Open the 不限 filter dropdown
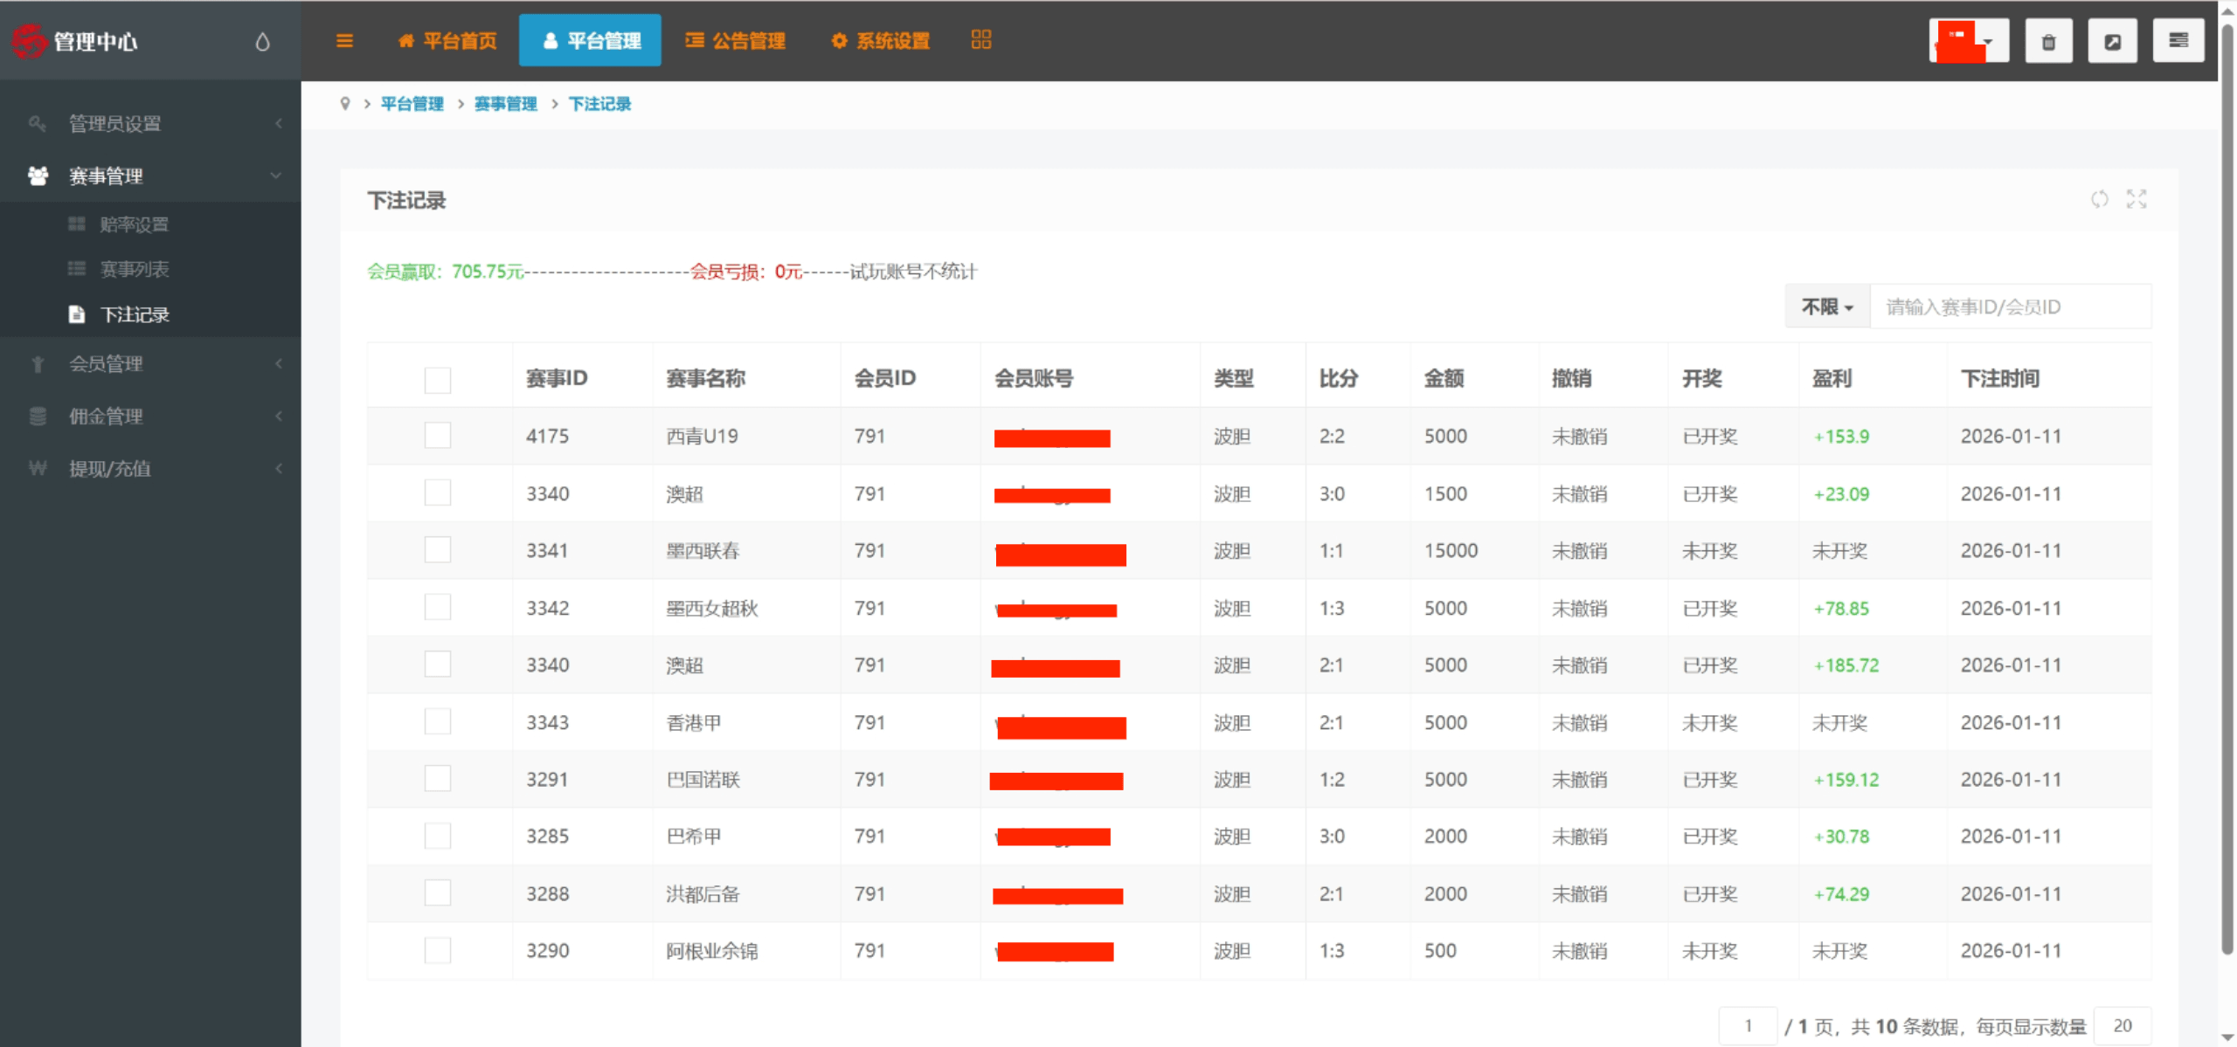This screenshot has width=2237, height=1047. [x=1826, y=307]
